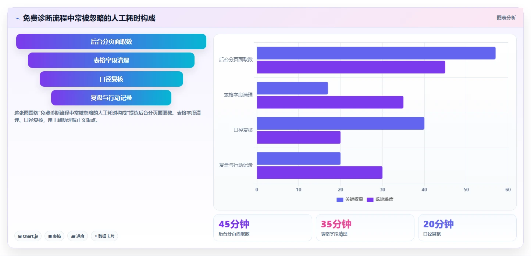Click 关键权重 bar for 后台分页面取数
Screen dimensions: 531x256
pos(376,53)
